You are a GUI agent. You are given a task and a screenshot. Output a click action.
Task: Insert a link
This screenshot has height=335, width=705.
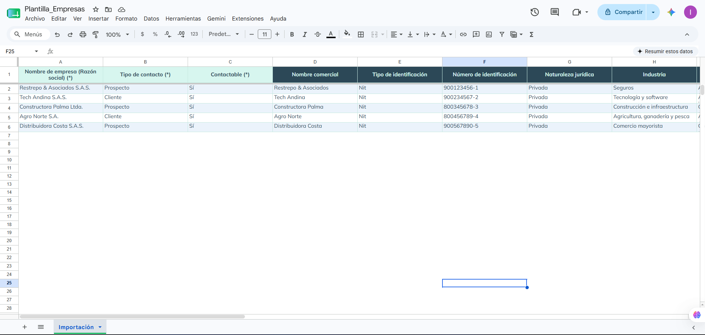click(x=463, y=34)
